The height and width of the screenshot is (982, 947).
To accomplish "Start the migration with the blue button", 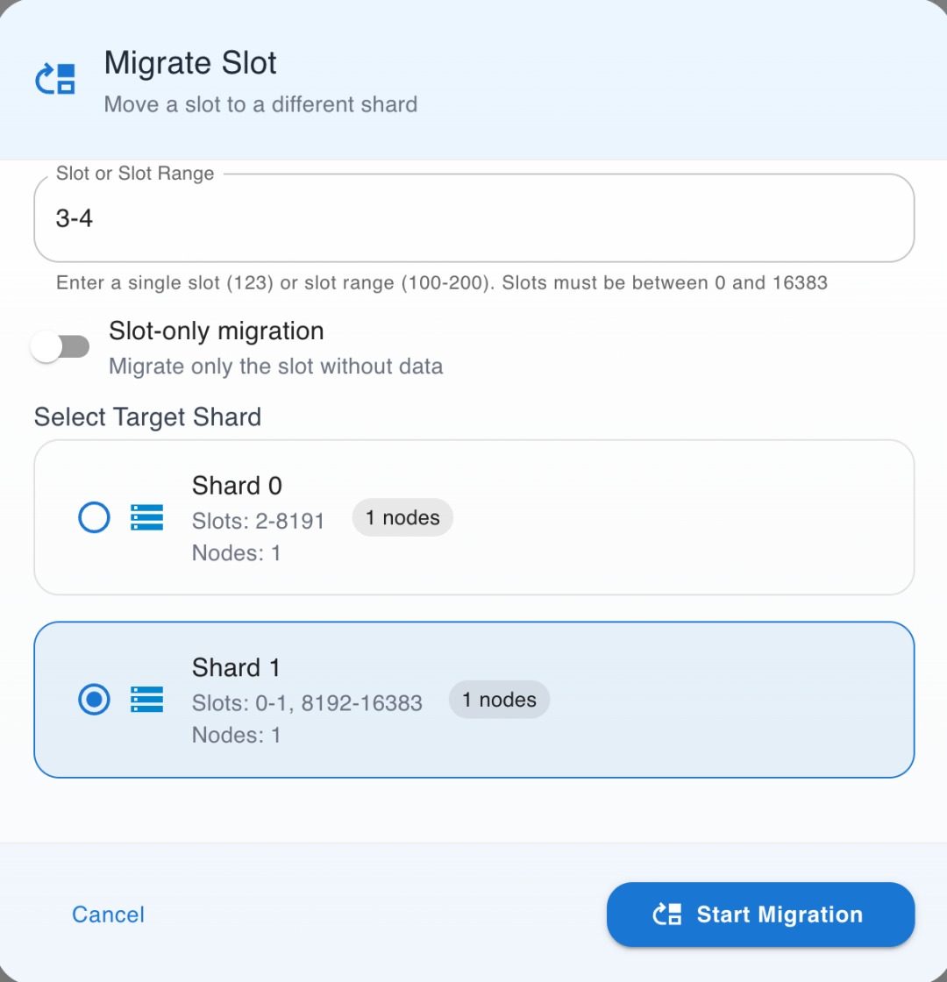I will [760, 914].
